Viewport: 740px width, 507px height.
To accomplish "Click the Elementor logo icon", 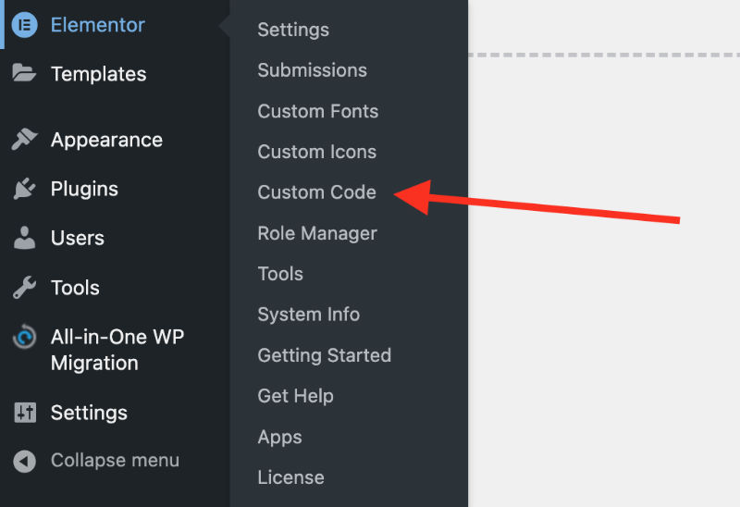I will [25, 25].
